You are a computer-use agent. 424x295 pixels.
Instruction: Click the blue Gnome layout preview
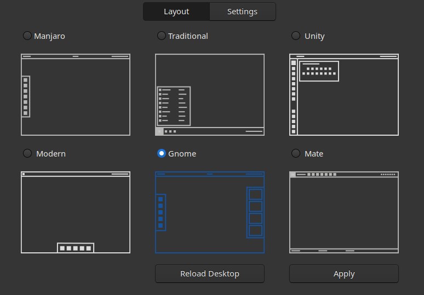point(210,212)
